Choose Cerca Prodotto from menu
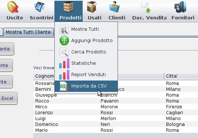198x138 pixels. pyautogui.click(x=86, y=52)
